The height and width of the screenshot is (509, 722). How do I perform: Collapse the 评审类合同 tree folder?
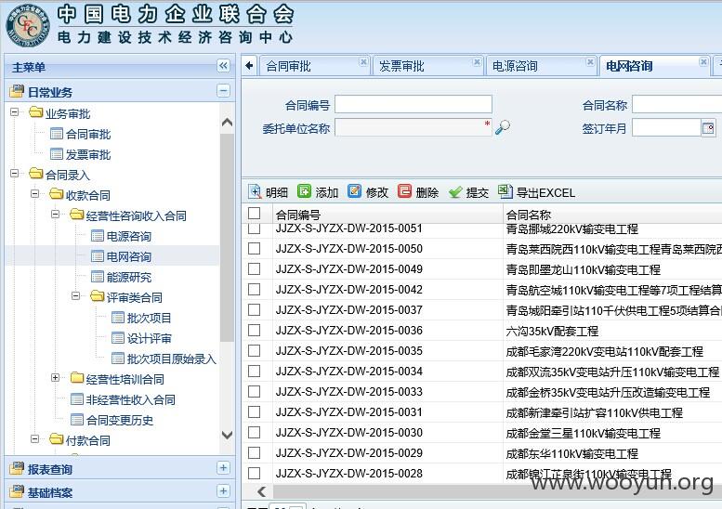tap(76, 296)
